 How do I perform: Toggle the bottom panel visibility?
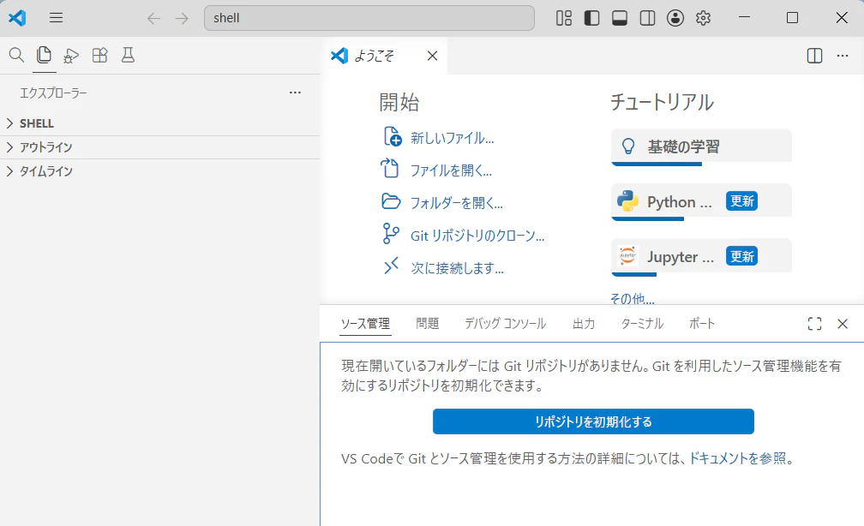pyautogui.click(x=620, y=18)
